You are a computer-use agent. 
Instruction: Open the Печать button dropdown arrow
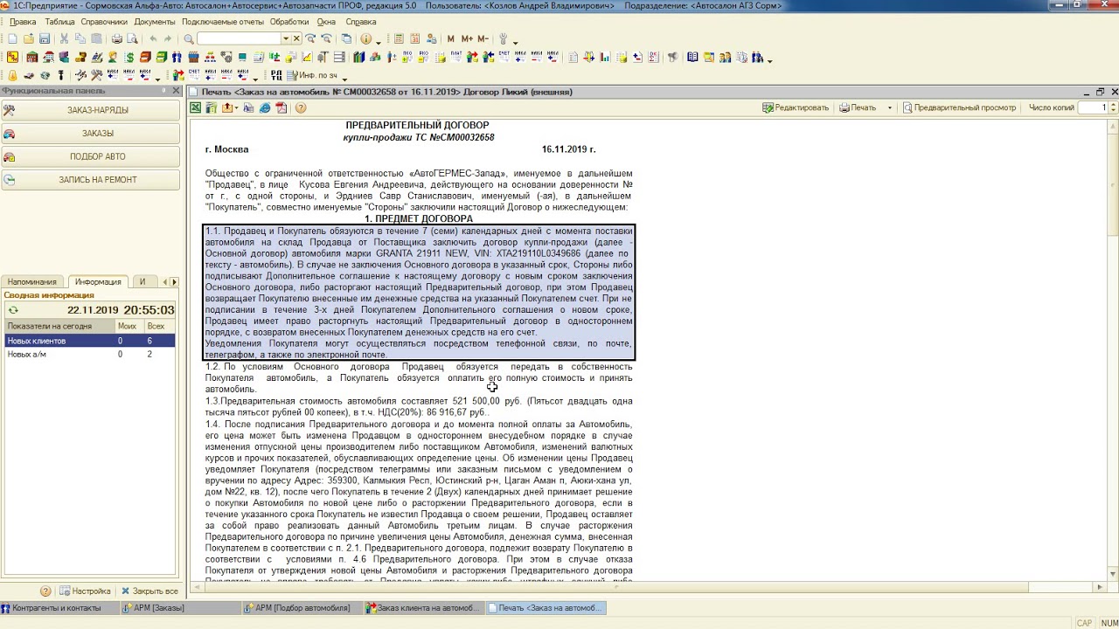[x=890, y=107]
